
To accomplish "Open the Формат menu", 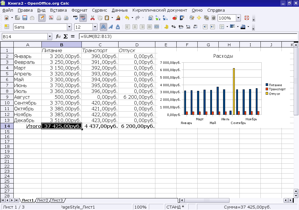I will [x=79, y=10].
